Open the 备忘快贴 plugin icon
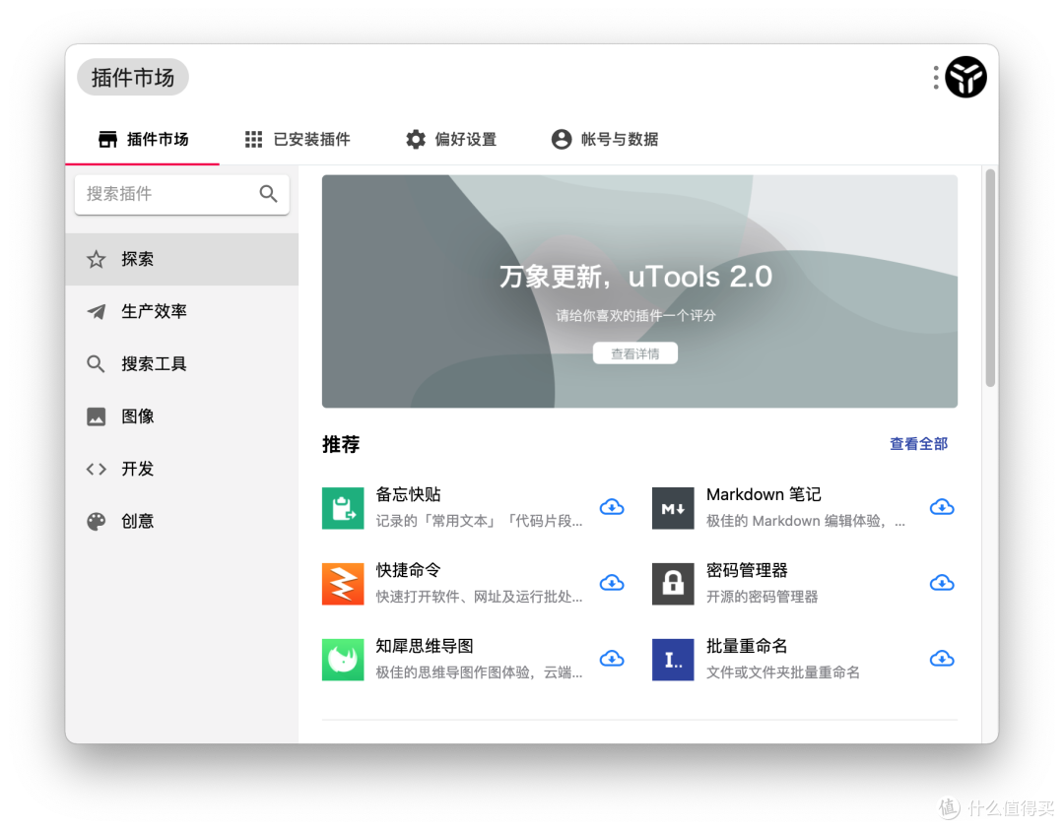This screenshot has width=1064, height=830. click(343, 507)
